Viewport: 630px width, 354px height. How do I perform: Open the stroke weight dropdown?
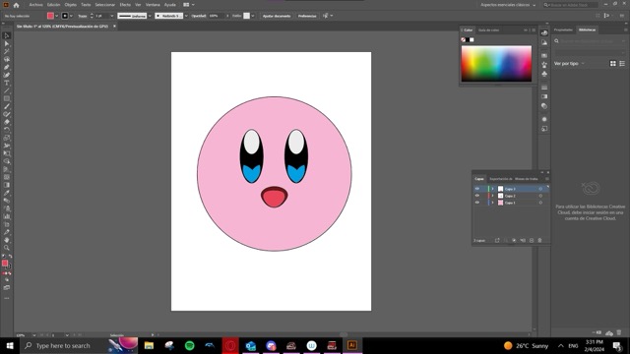tap(111, 16)
